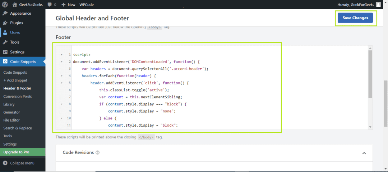Click the plus New icon

click(x=63, y=5)
